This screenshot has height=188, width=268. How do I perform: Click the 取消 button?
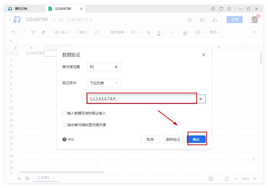150,139
